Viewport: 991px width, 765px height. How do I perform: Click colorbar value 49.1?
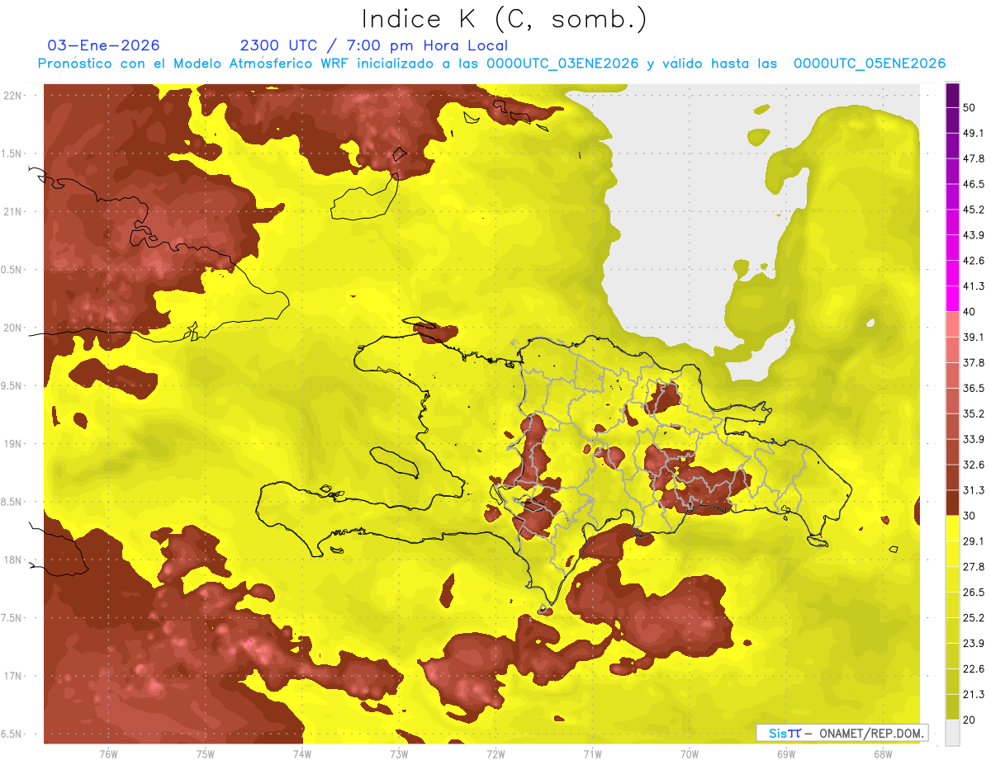973,133
